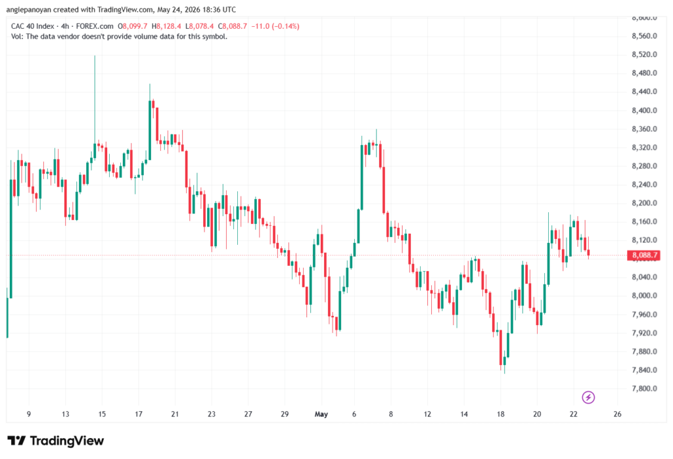Click the Vol indicator legend text
This screenshot has width=673, height=459.
pyautogui.click(x=119, y=37)
